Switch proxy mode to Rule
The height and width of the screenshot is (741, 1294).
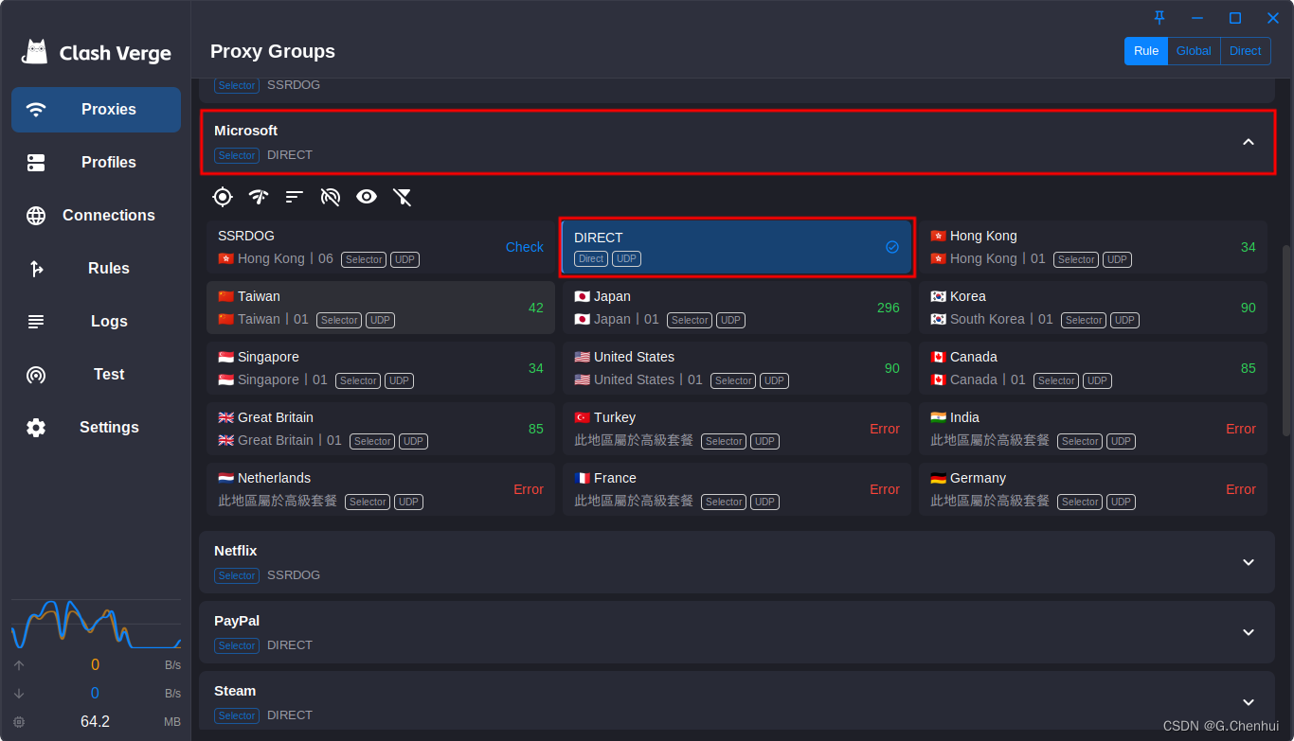pos(1146,51)
